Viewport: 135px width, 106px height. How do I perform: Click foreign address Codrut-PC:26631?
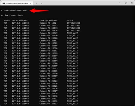tap(48, 99)
